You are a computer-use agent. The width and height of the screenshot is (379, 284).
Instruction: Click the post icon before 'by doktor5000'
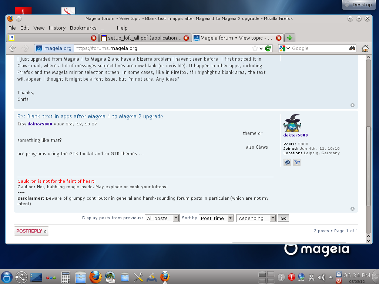click(x=19, y=124)
